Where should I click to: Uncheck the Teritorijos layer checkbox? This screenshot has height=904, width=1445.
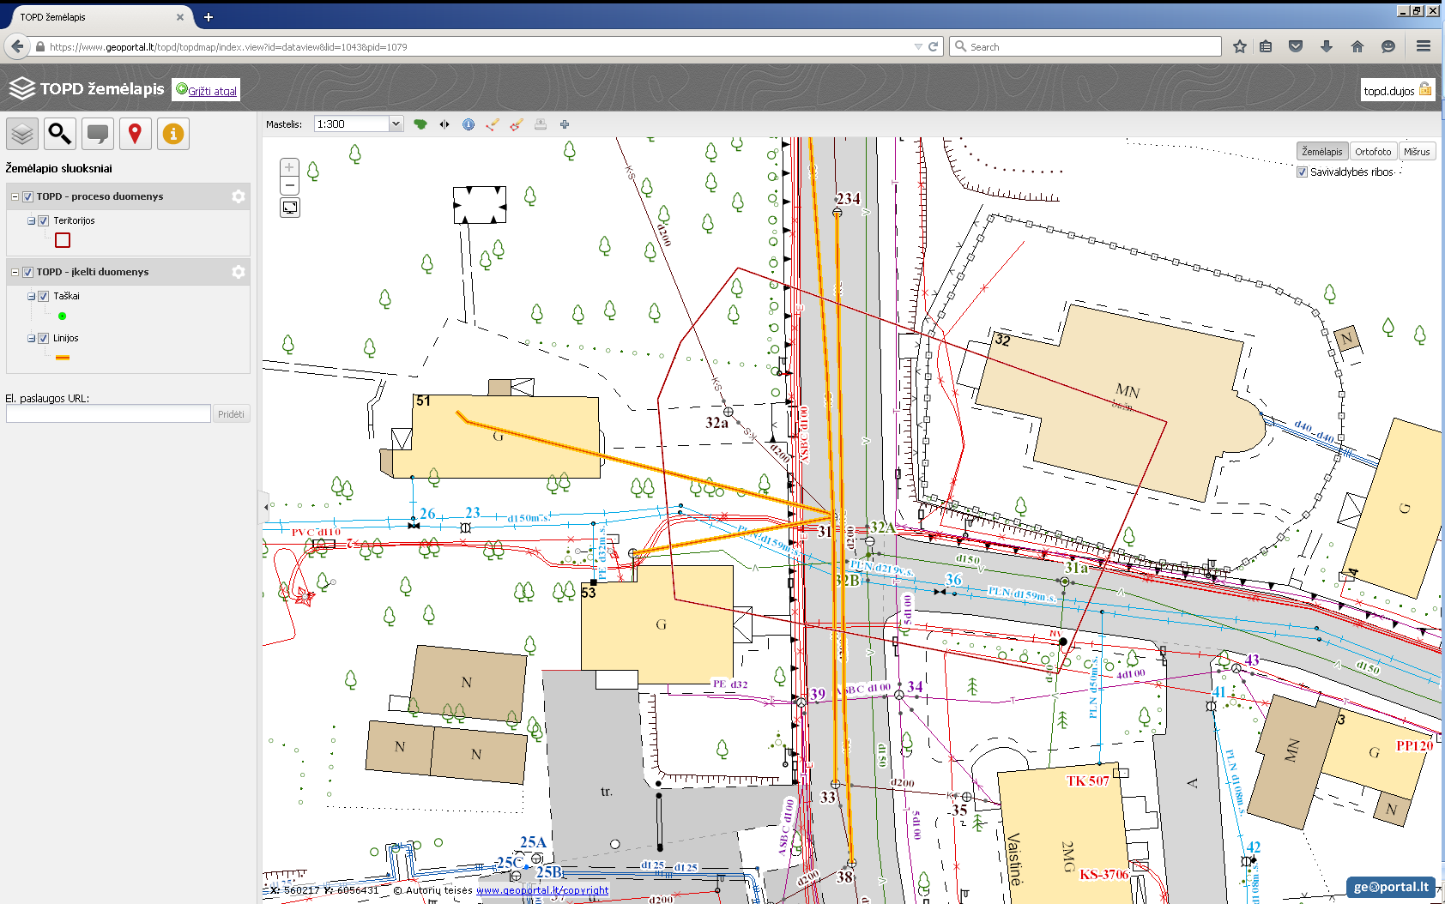click(44, 220)
